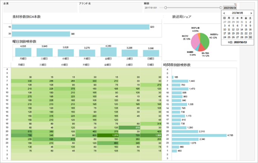Viewport: 258px width, 163px height.
Task: Click the 15-second bar showing 920
Action: [81, 27]
